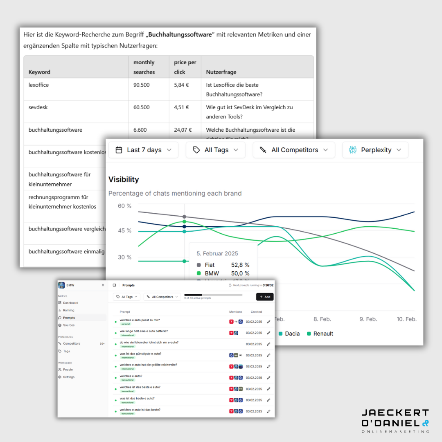Open the All Tags filter in the Prompts window
Screen dimensions: 442x442
tap(127, 297)
